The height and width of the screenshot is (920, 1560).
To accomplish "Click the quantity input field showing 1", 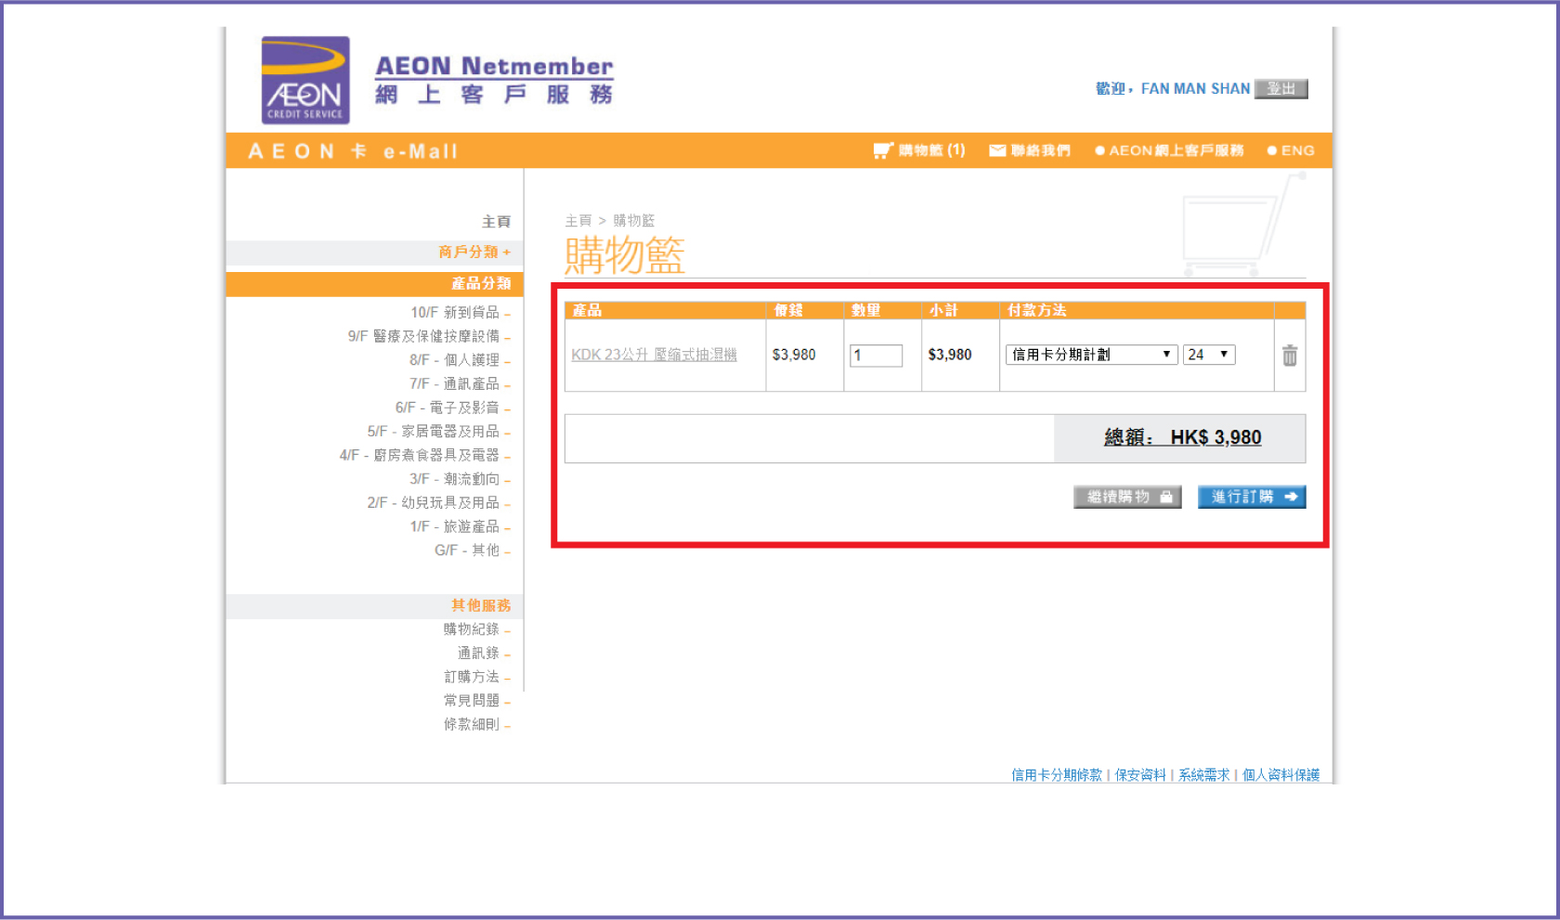I will [876, 356].
